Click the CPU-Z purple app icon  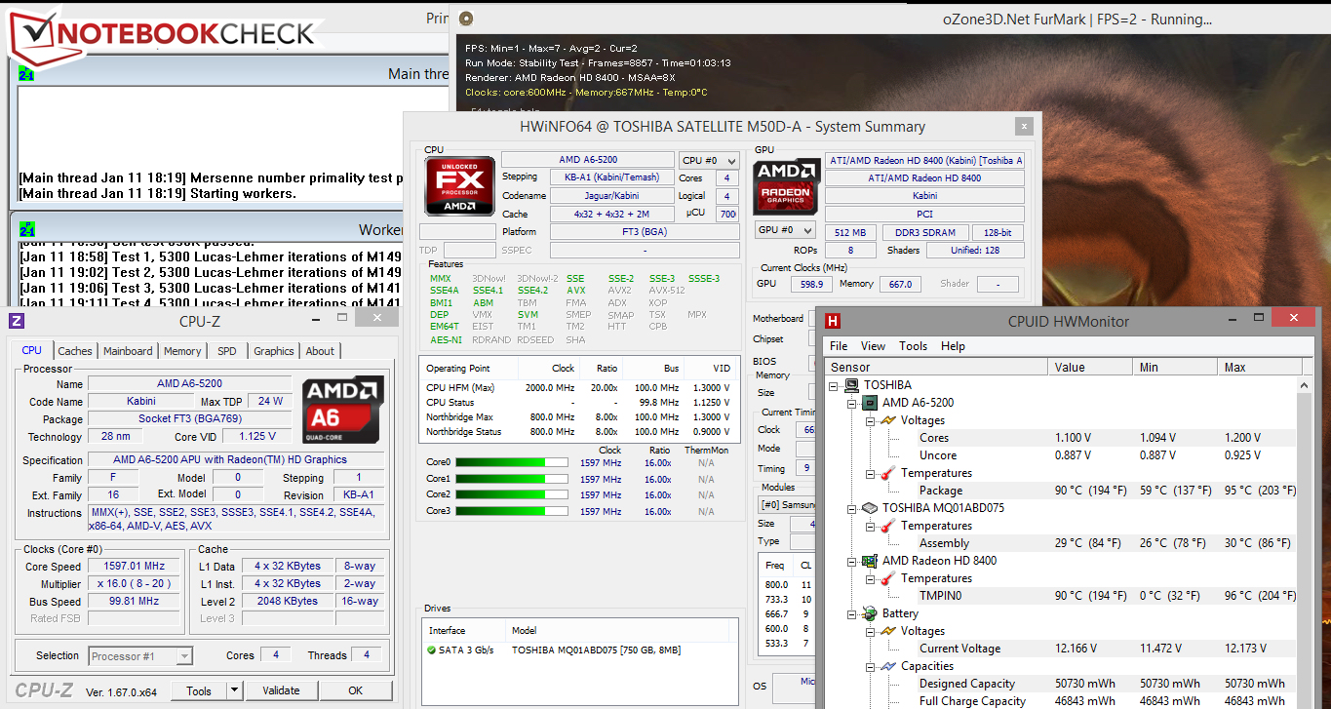click(17, 321)
